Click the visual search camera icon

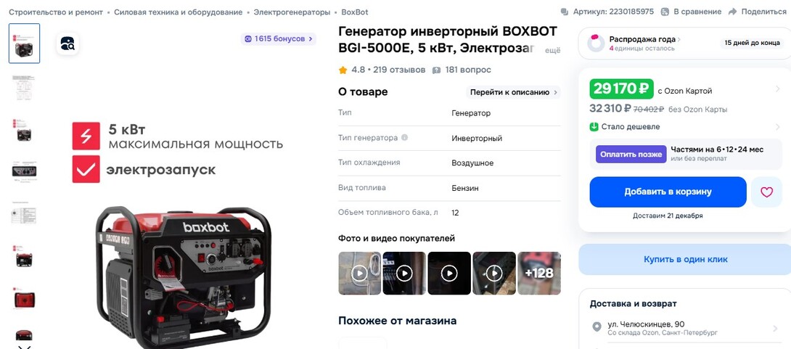67,44
